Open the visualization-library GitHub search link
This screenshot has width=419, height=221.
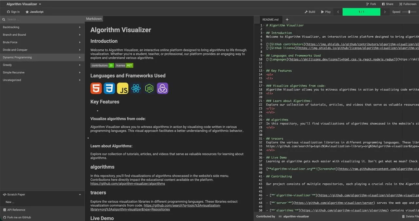pyautogui.click(x=155, y=208)
